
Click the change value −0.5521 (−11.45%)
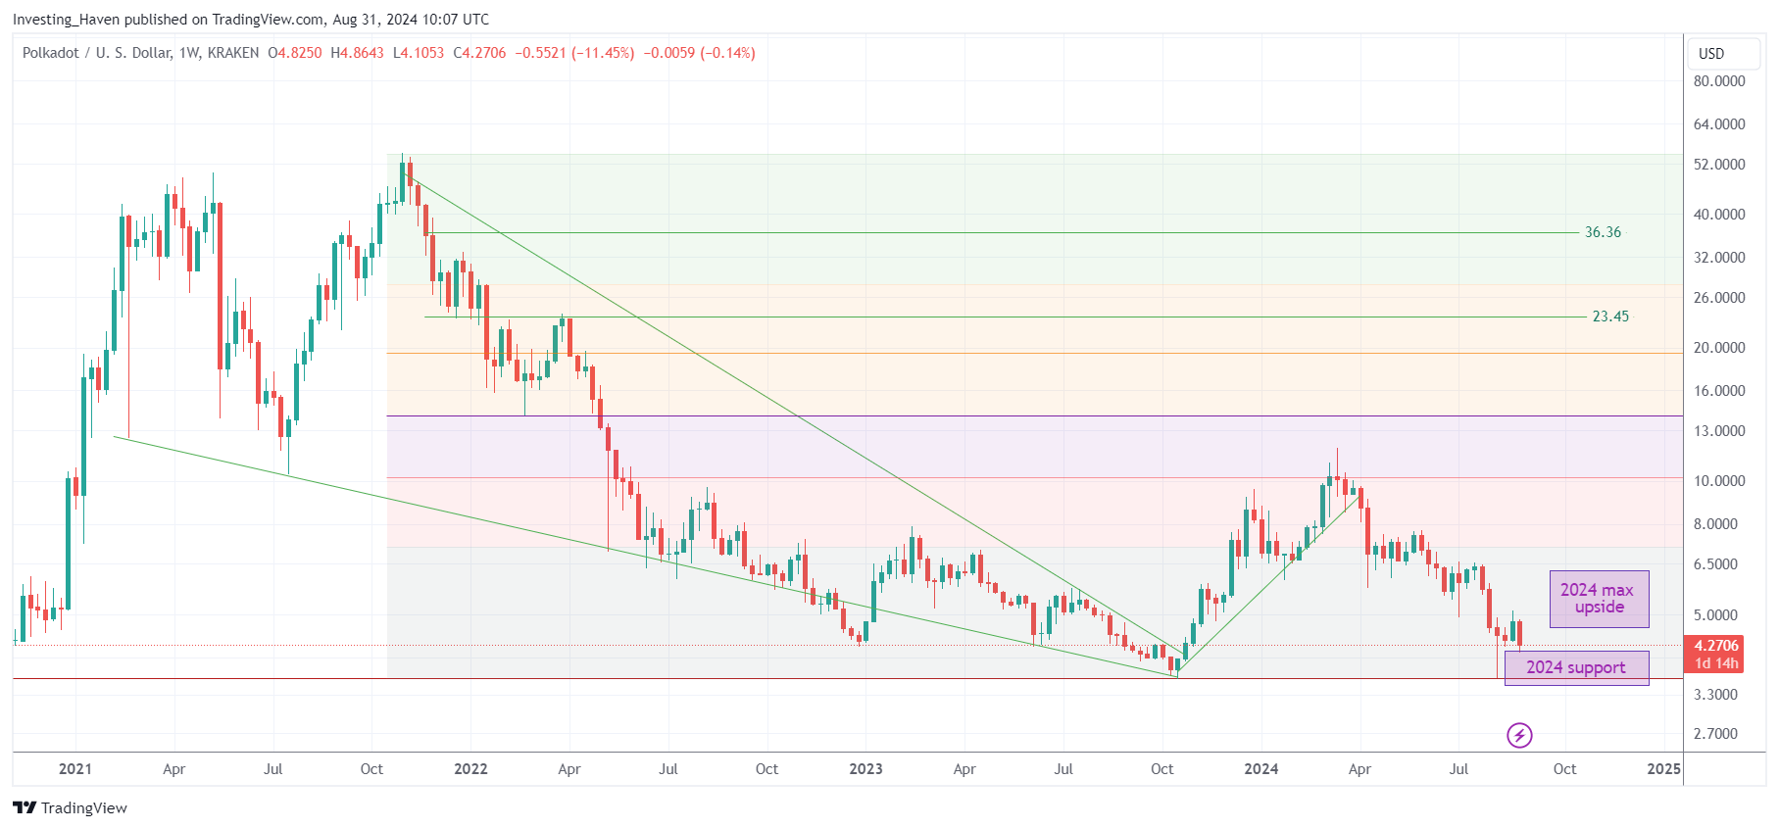pos(575,53)
